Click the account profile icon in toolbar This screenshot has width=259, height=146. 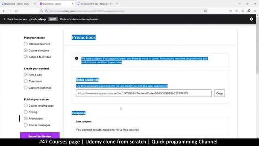[x=243, y=11]
